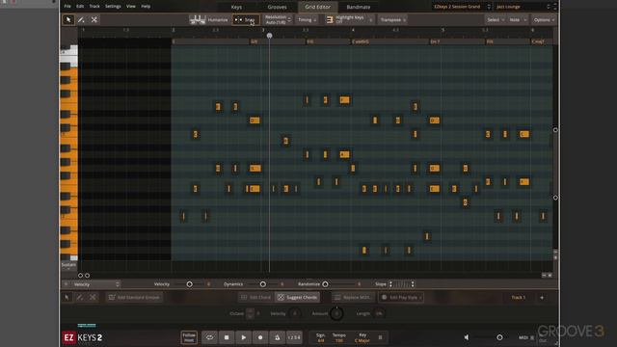Start playback with the play button
The width and height of the screenshot is (617, 347).
point(244,337)
